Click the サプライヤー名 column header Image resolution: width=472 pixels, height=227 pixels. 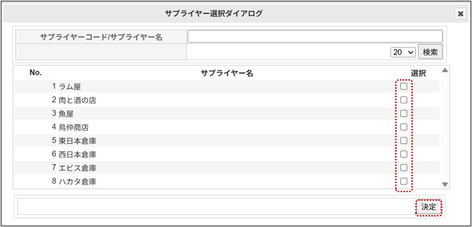click(226, 73)
